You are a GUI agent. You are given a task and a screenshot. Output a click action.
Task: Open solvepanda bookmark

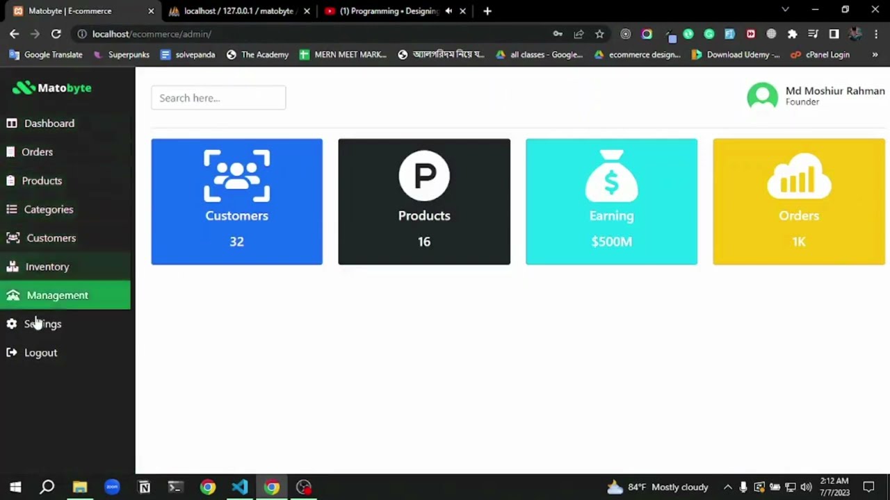tap(188, 54)
